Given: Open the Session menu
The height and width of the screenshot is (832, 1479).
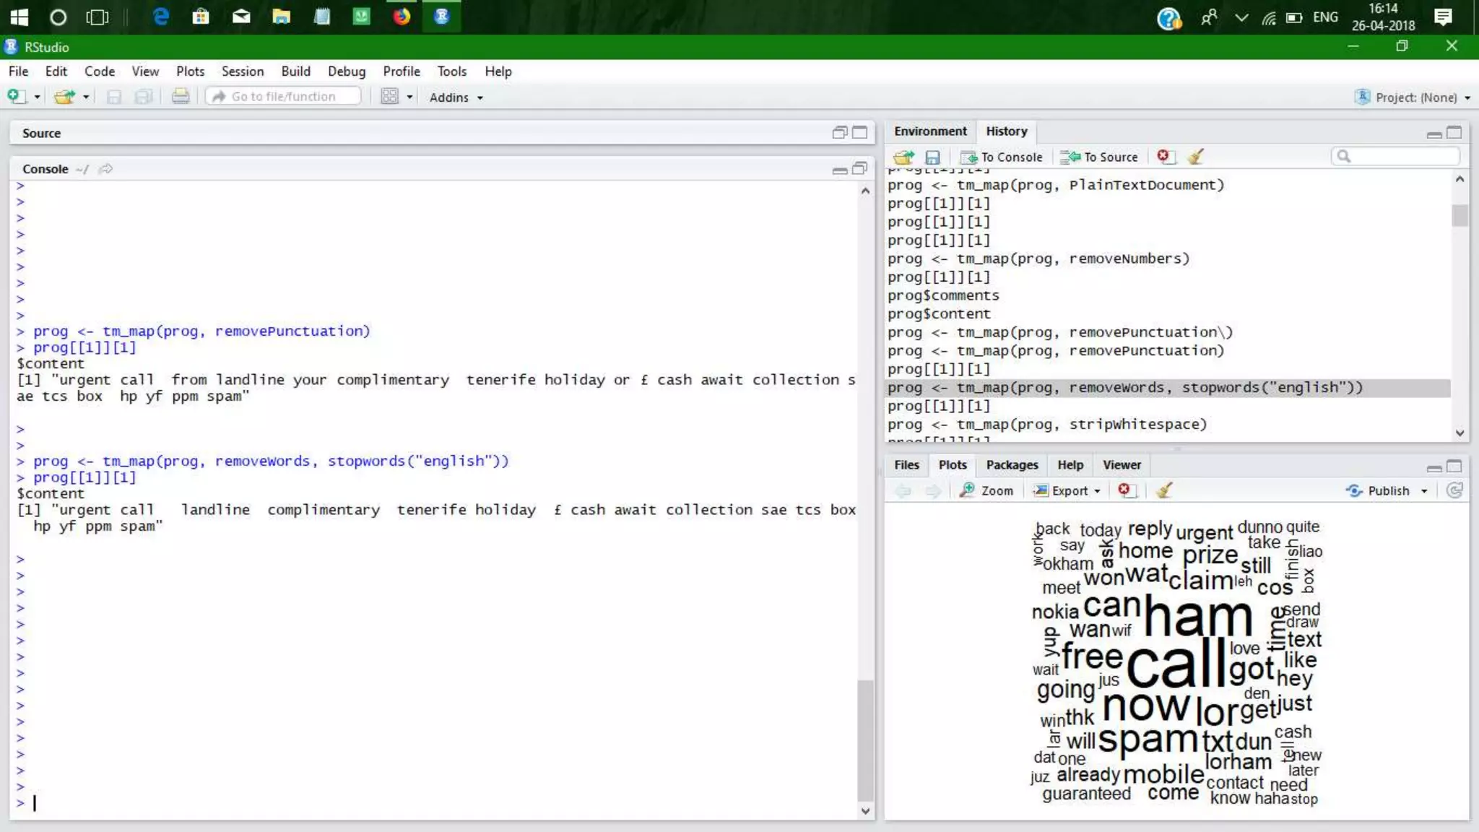Looking at the screenshot, I should click(242, 71).
